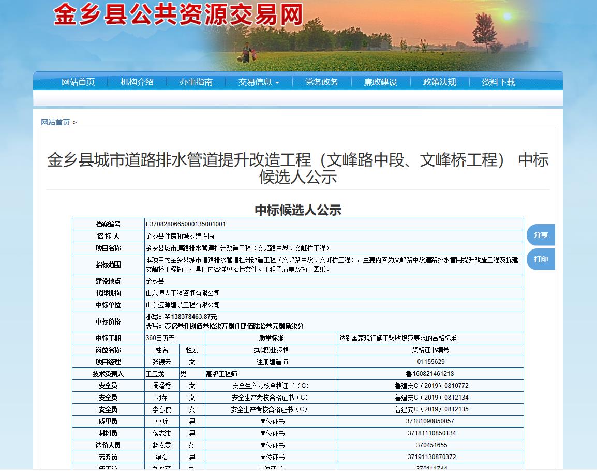The height and width of the screenshot is (471, 597).
Task: Open the 办事指南 menu item
Action: 196,82
